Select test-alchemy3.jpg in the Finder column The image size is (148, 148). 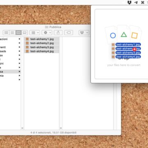42,47
